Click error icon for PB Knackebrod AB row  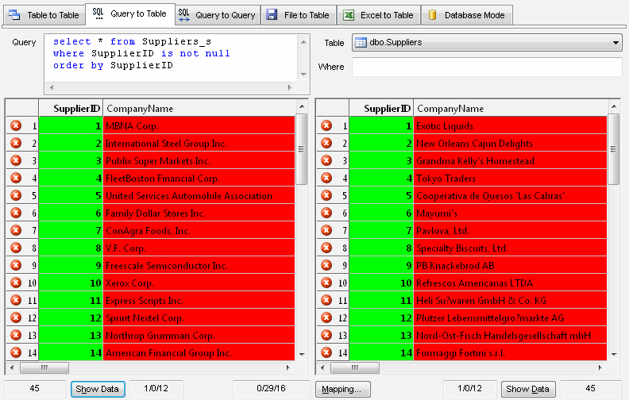pyautogui.click(x=326, y=265)
